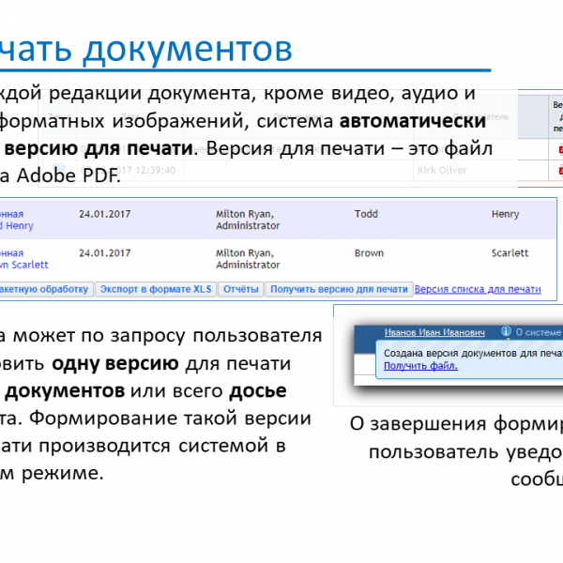Click the «Scarlett» cell in the last column

510,253
